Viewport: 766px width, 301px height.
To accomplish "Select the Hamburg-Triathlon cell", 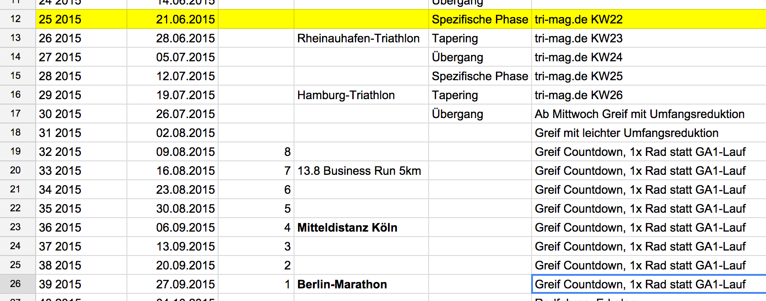I will coord(346,95).
